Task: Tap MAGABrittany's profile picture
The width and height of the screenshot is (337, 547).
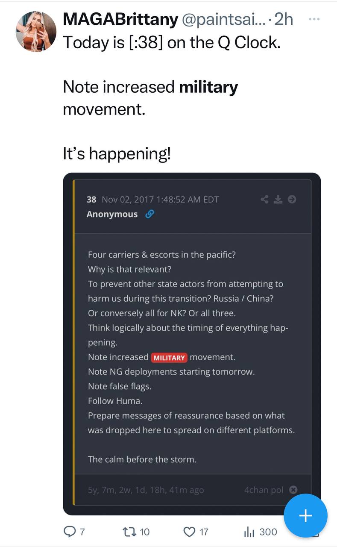Action: [x=36, y=32]
